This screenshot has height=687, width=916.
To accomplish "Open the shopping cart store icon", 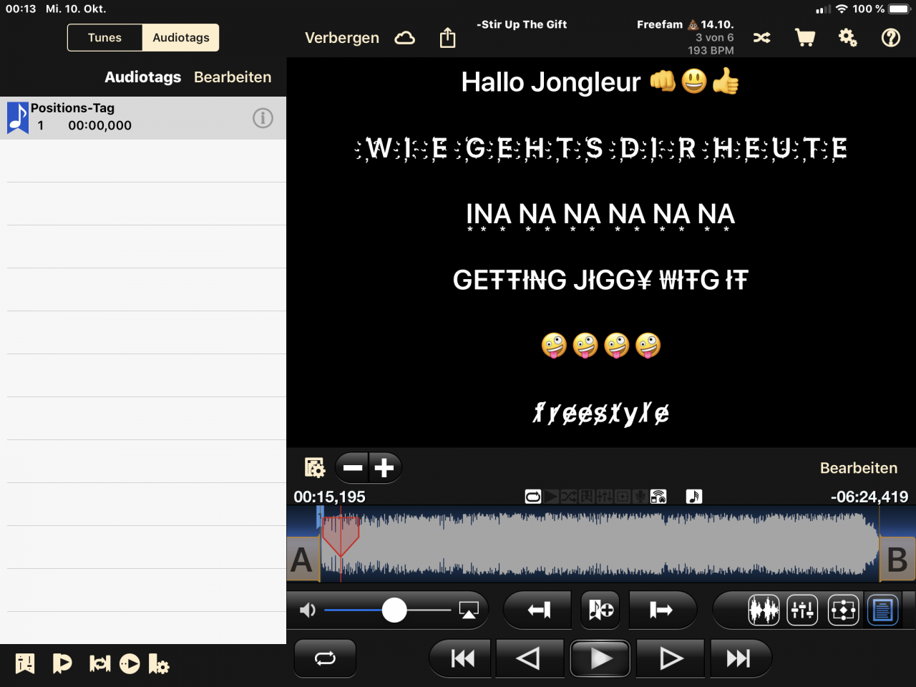I will coord(805,38).
